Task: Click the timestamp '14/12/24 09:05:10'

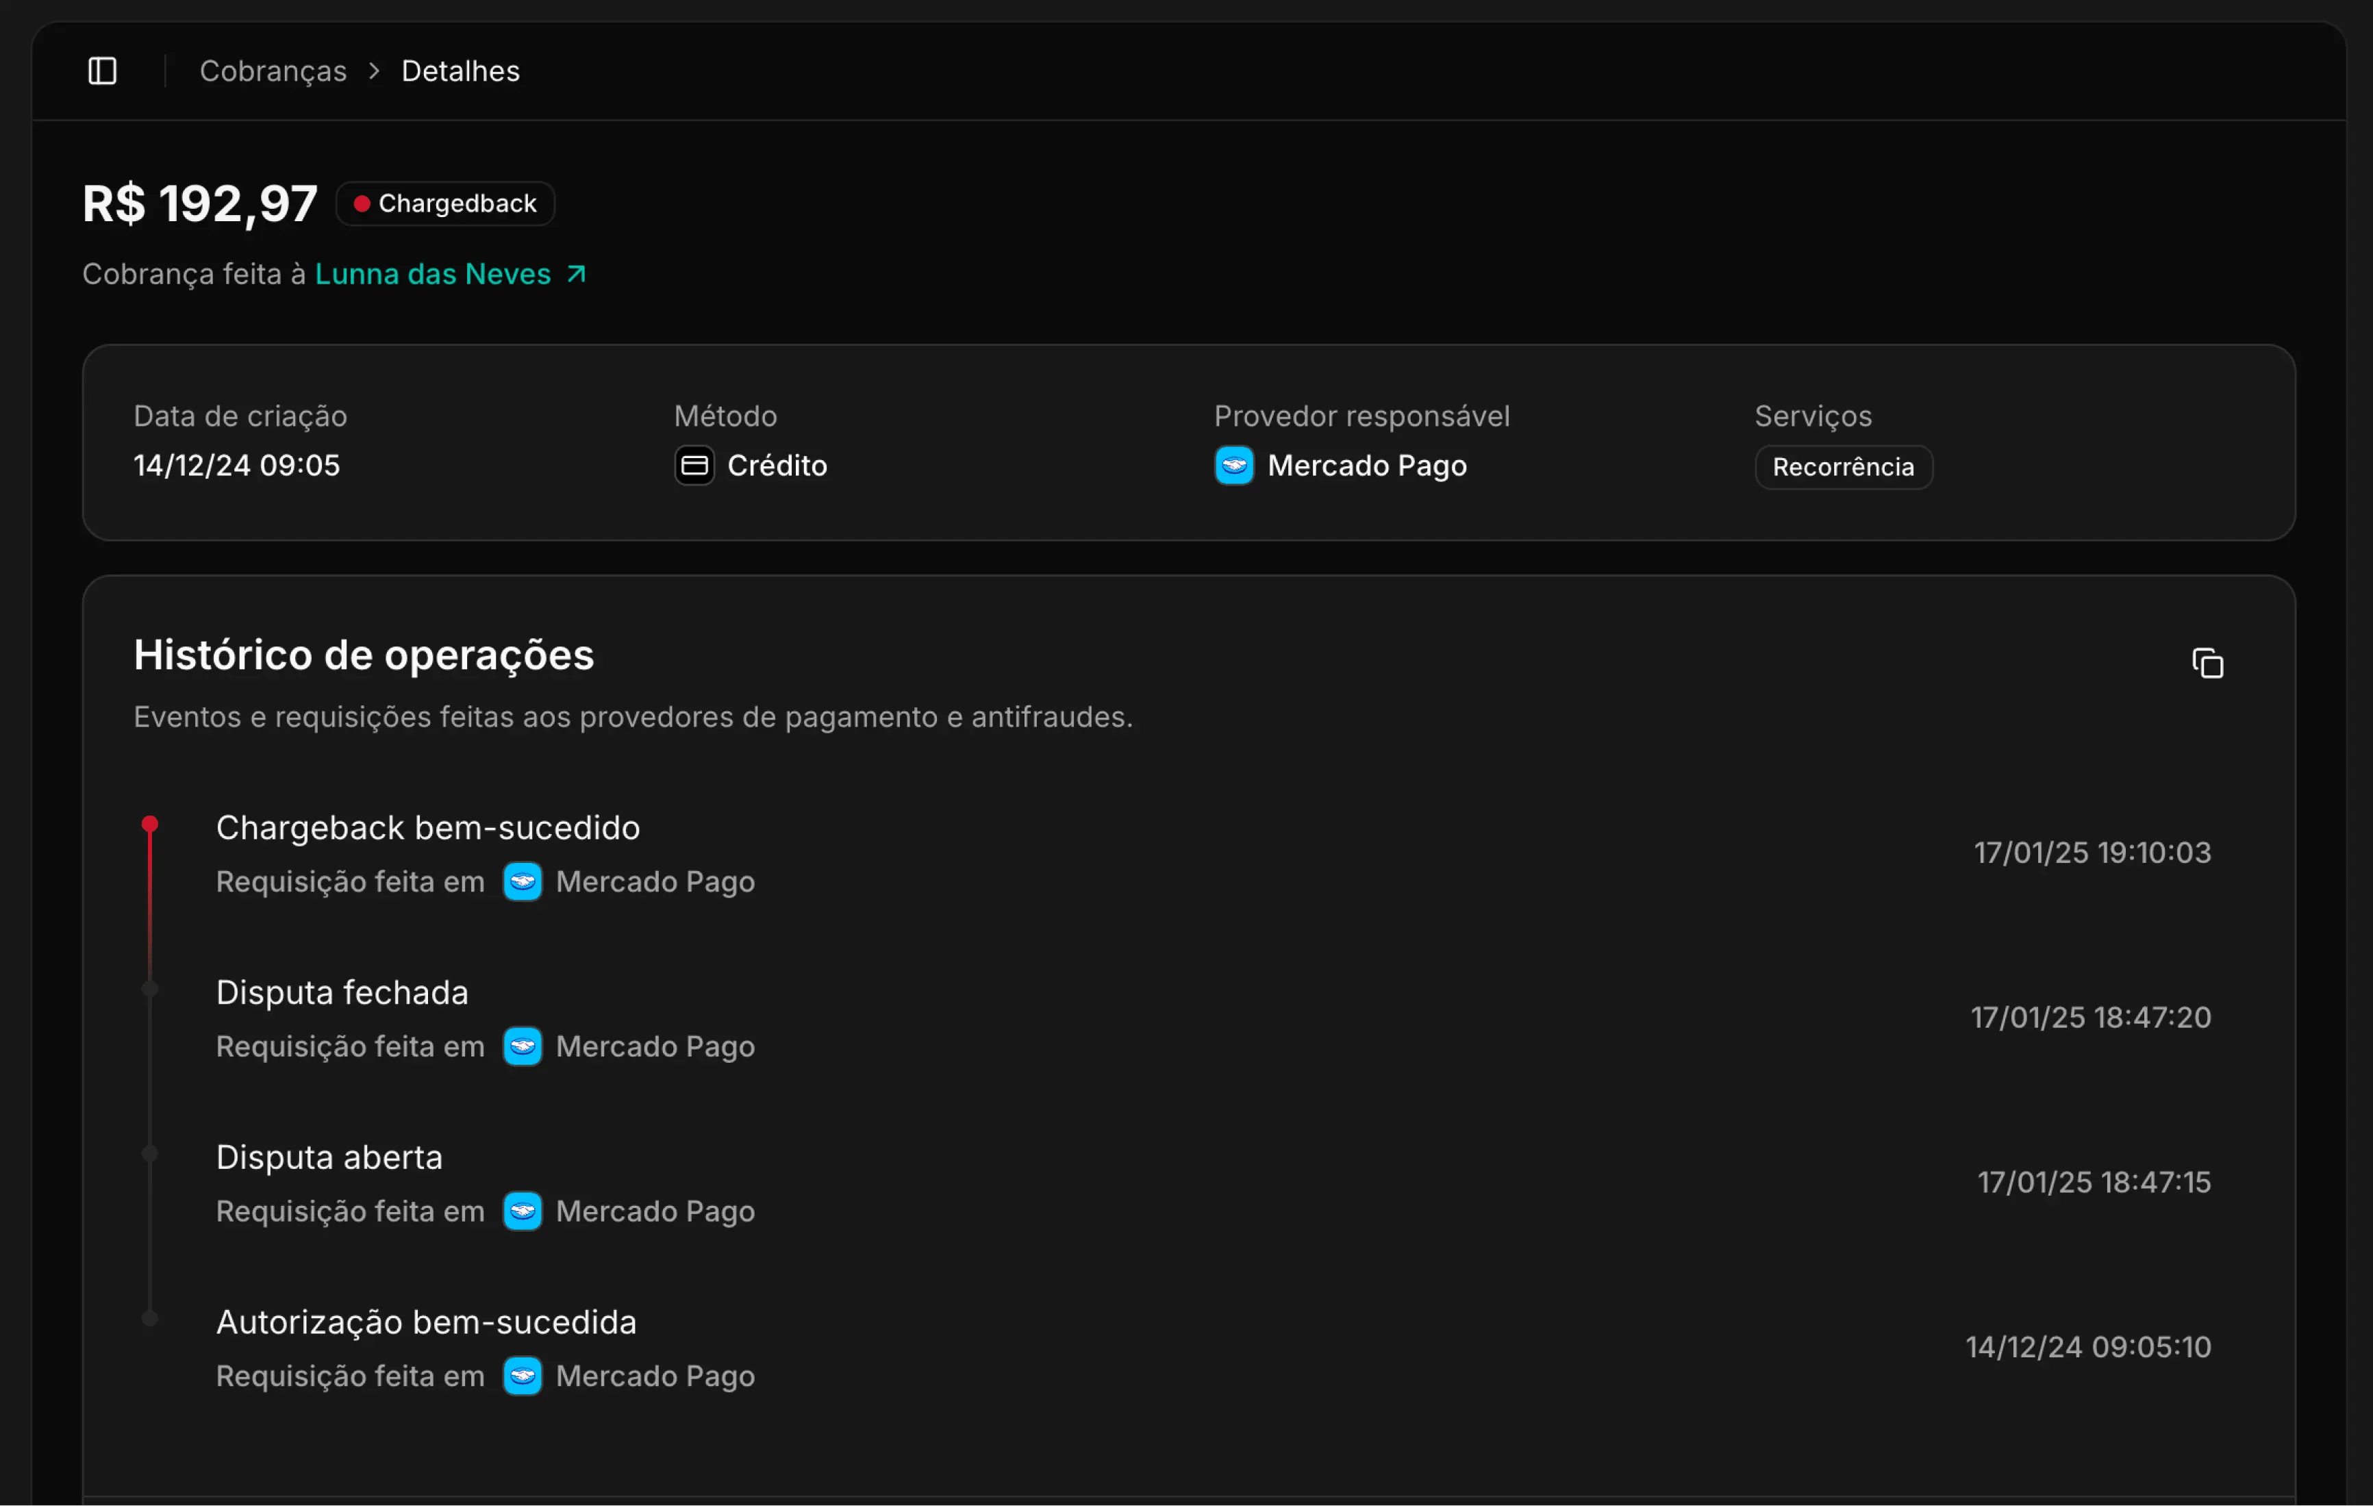Action: (2088, 1348)
